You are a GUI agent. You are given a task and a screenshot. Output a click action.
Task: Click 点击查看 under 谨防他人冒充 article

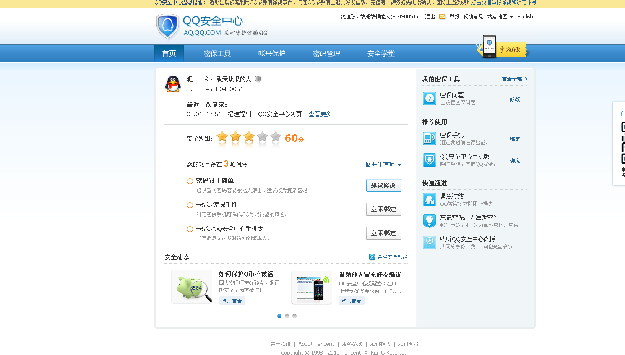pyautogui.click(x=352, y=301)
